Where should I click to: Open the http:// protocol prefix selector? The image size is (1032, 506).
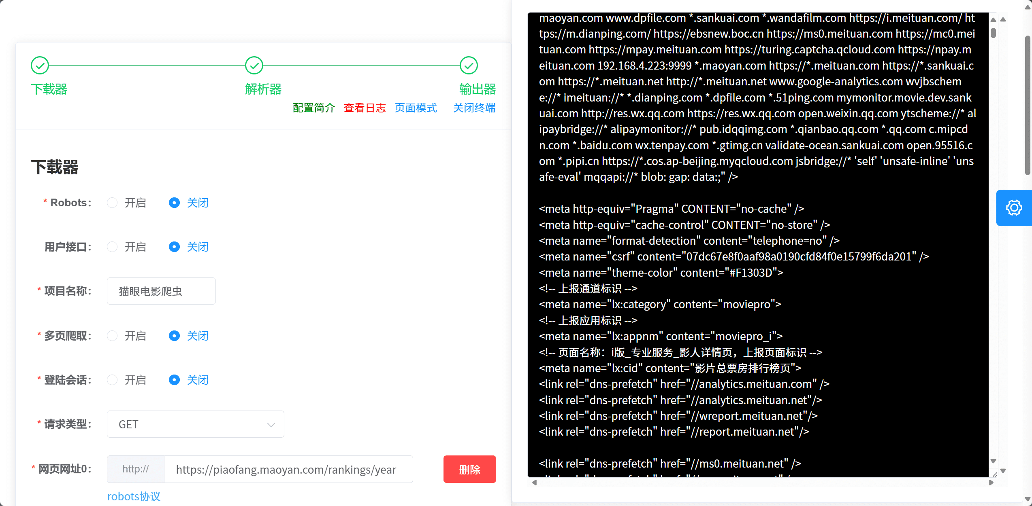[136, 469]
